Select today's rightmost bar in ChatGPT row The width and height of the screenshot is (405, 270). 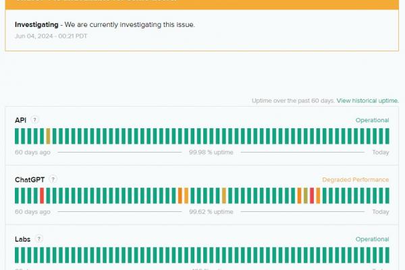coord(387,196)
